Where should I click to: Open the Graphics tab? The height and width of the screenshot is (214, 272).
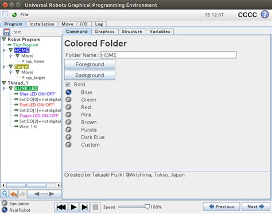coord(104,32)
